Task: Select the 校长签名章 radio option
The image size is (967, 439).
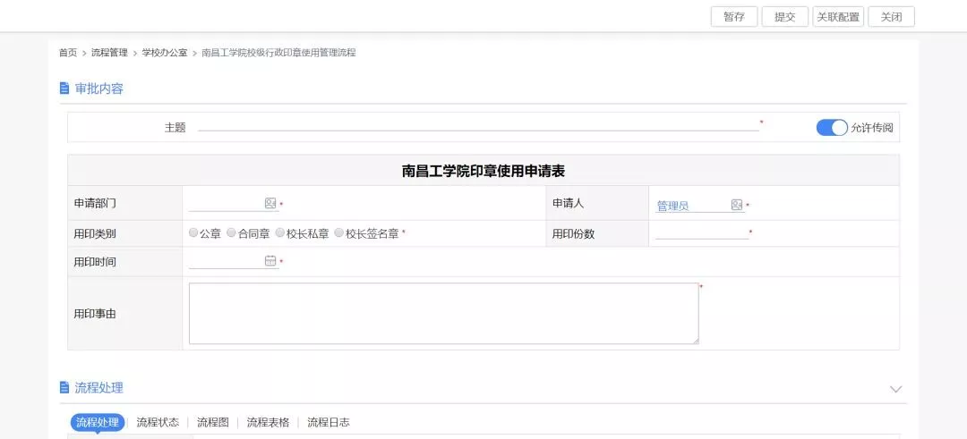Action: click(x=339, y=233)
